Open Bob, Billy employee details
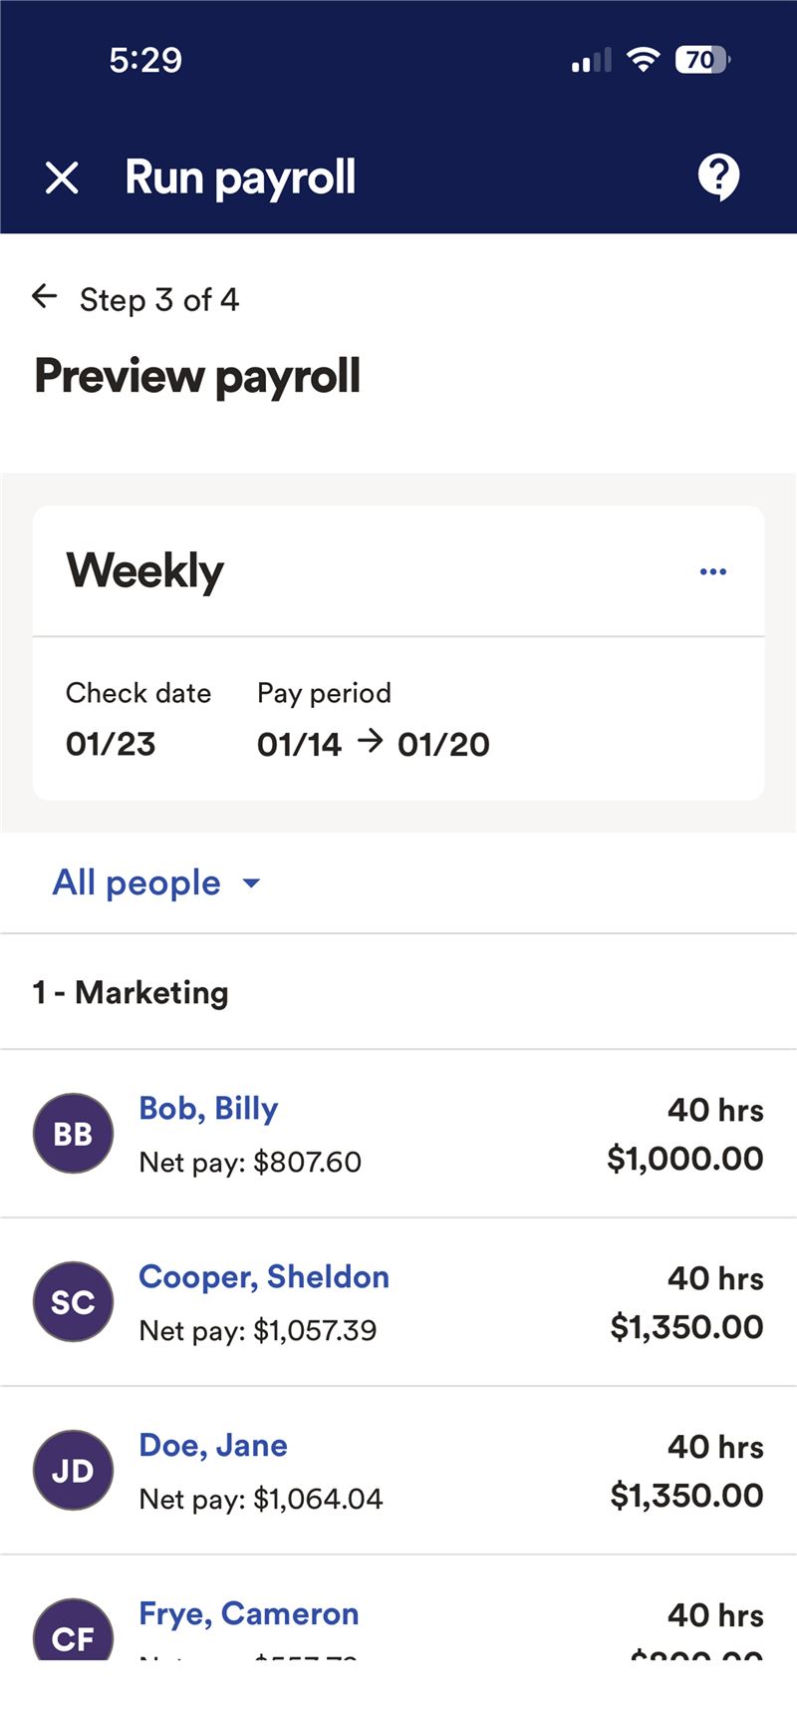Image resolution: width=797 pixels, height=1729 pixels. [208, 1109]
